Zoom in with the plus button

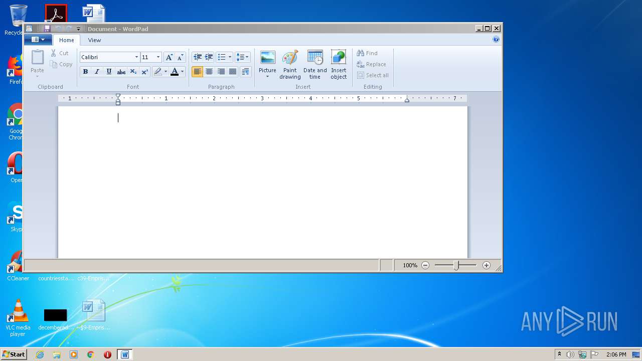click(487, 265)
